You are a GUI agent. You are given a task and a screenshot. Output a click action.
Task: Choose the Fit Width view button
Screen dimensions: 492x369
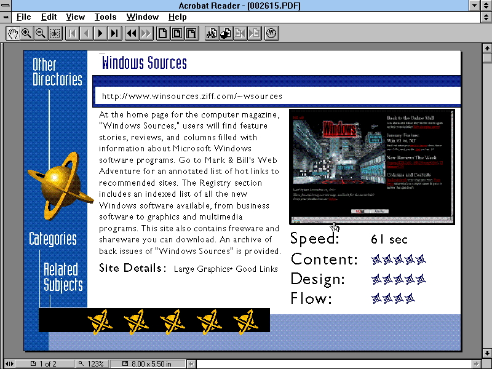tap(191, 33)
